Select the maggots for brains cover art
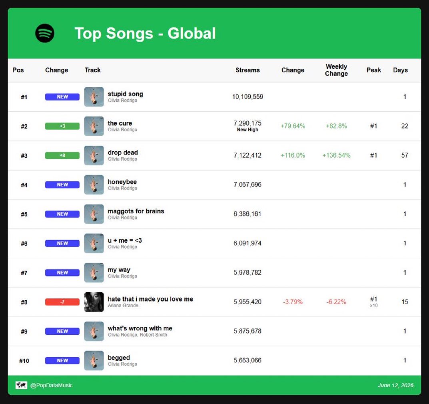429x404 pixels. [x=94, y=214]
